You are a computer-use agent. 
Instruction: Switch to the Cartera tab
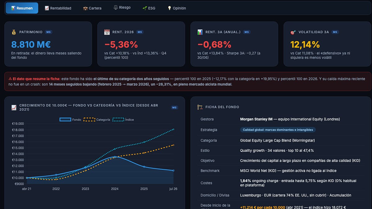(x=92, y=8)
